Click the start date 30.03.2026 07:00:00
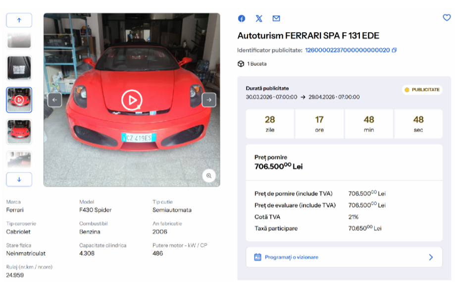The image size is (455, 288). tap(271, 97)
